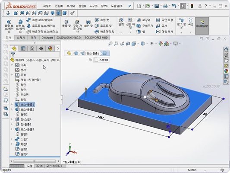Open the Hole Wizard (구멍 가공 마법사)
Screen dimensions: 230x173
tap(77, 26)
